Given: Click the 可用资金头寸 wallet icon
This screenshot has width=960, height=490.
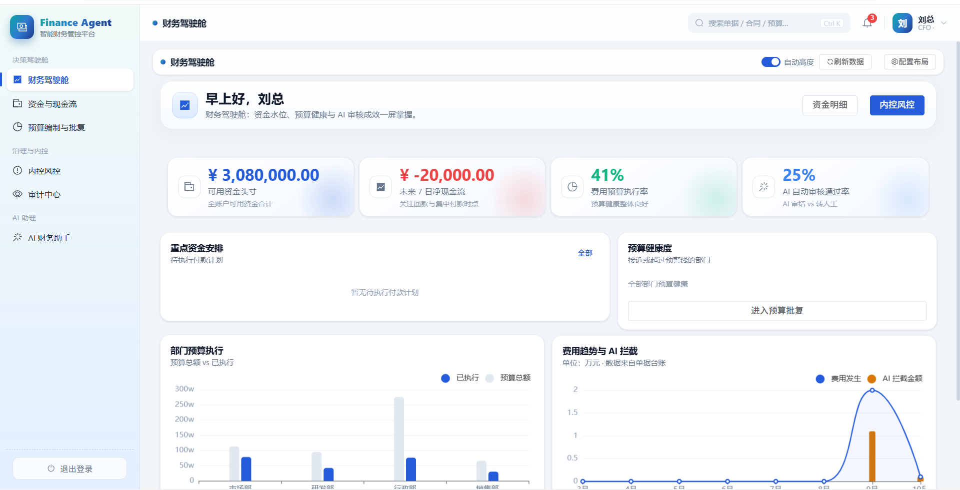Looking at the screenshot, I should [189, 187].
